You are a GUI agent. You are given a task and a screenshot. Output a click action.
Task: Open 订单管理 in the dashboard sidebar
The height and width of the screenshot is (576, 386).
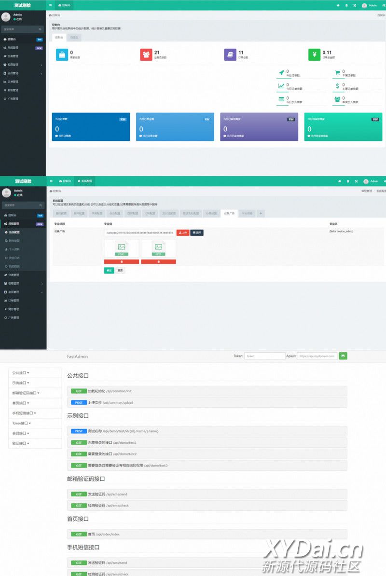[23, 82]
